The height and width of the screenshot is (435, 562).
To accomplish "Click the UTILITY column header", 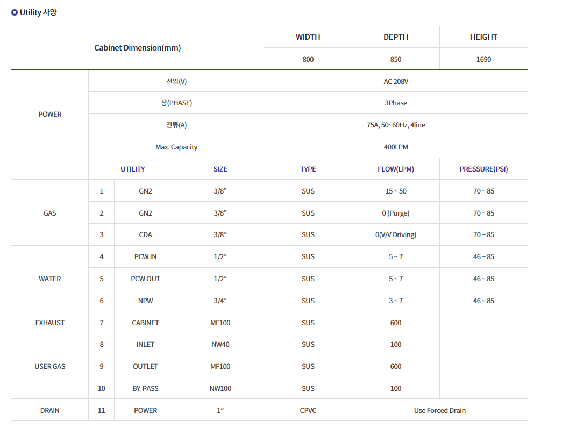I will [132, 169].
